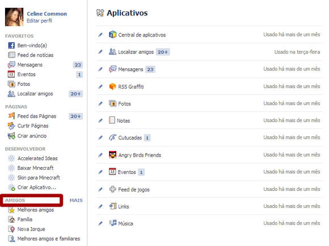Click the sidebar Eventos calendar icon
This screenshot has height=246, width=329.
[11, 74]
